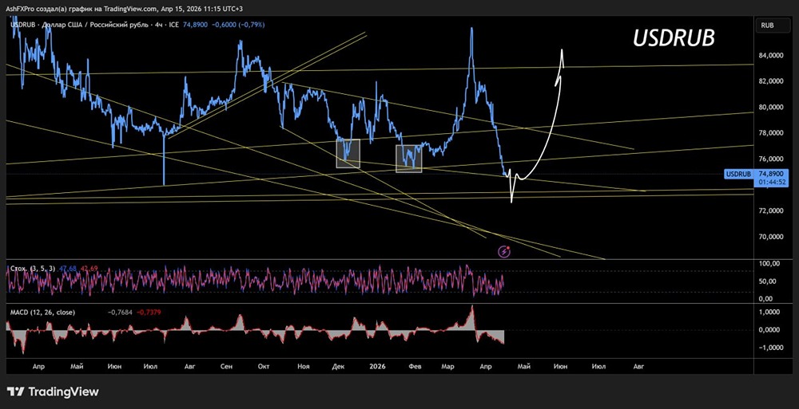This screenshot has height=409, width=799.
Task: Click the Окт label on the time axis
Action: (x=264, y=366)
